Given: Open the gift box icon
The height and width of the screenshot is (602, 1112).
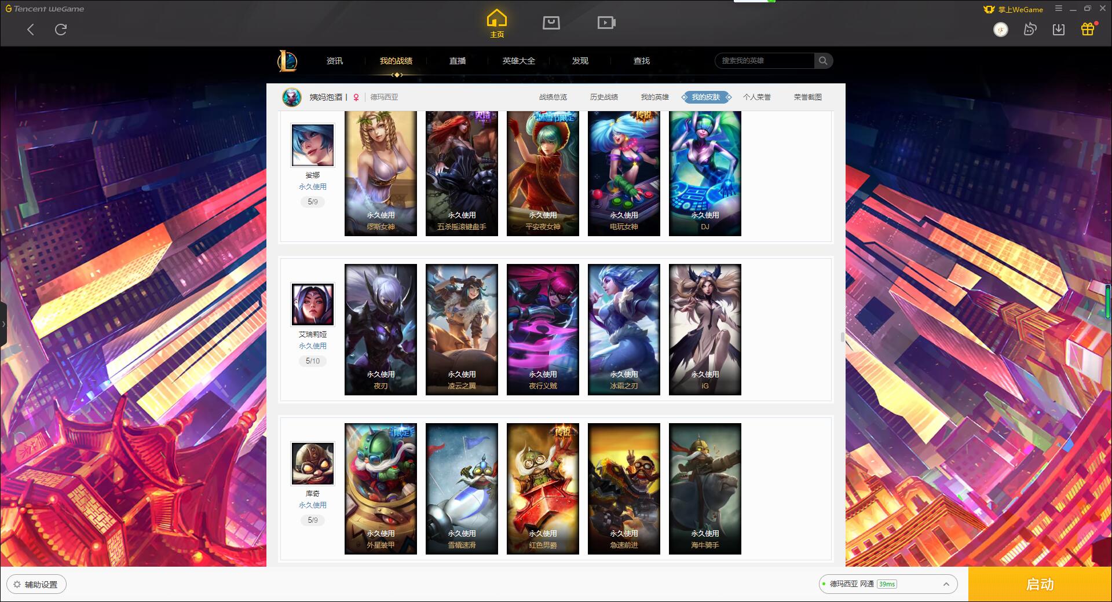Looking at the screenshot, I should tap(1088, 29).
